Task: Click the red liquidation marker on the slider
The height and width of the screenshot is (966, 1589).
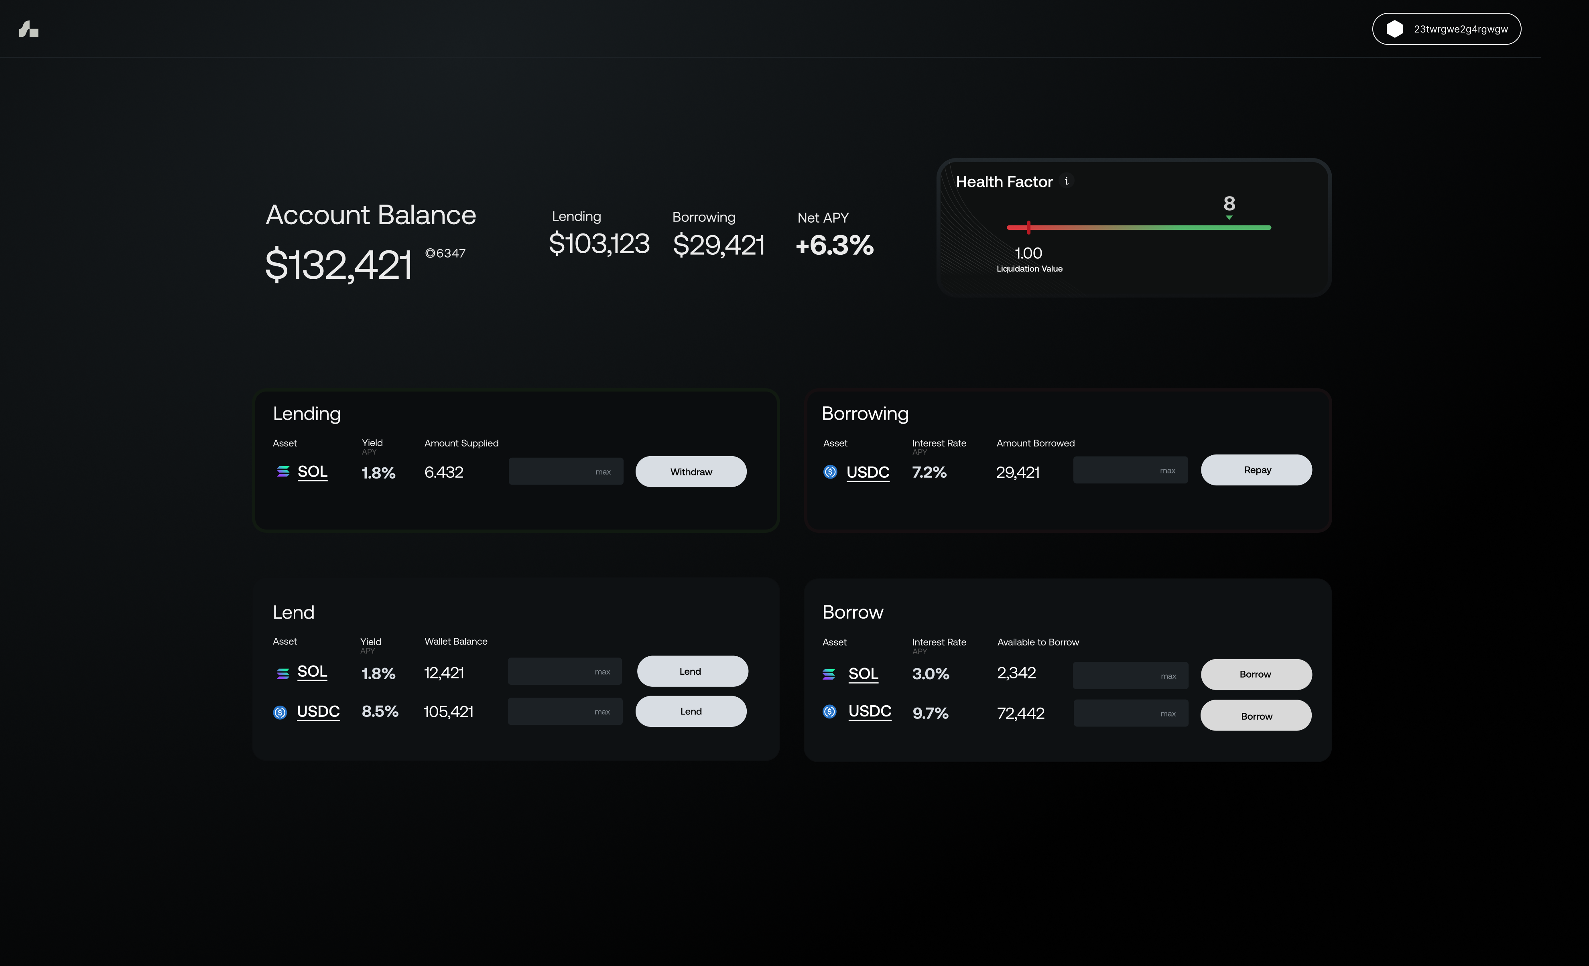Action: [x=1028, y=227]
